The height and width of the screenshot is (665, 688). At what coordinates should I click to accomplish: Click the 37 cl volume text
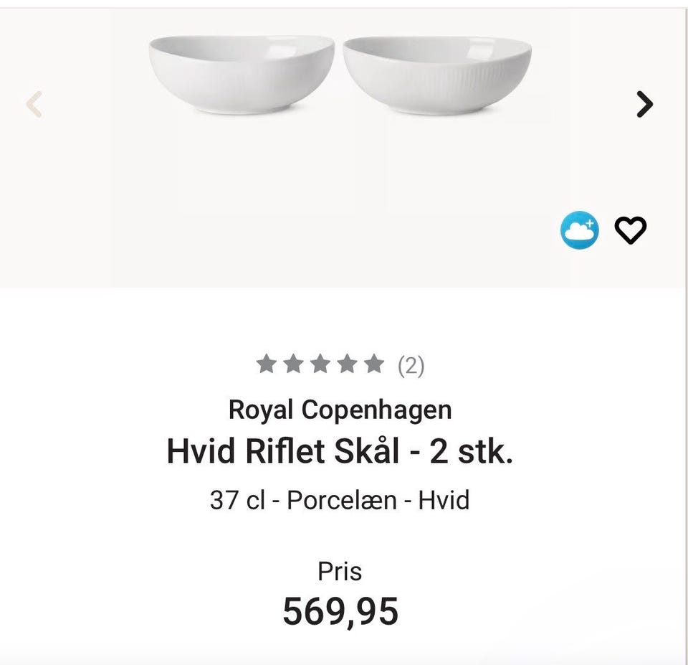(x=237, y=499)
